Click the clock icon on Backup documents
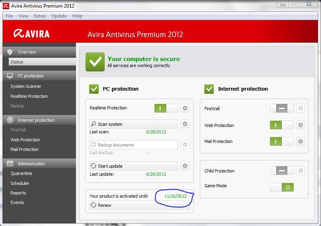 [x=94, y=145]
